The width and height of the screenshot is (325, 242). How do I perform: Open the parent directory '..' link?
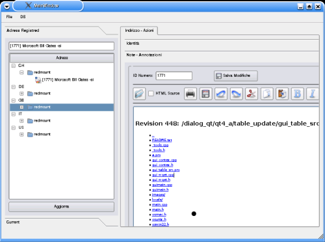(x=153, y=135)
